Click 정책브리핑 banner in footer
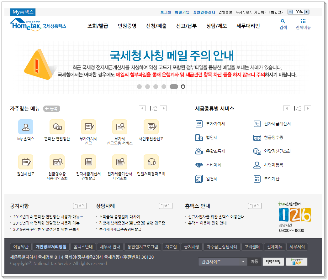 (273, 262)
